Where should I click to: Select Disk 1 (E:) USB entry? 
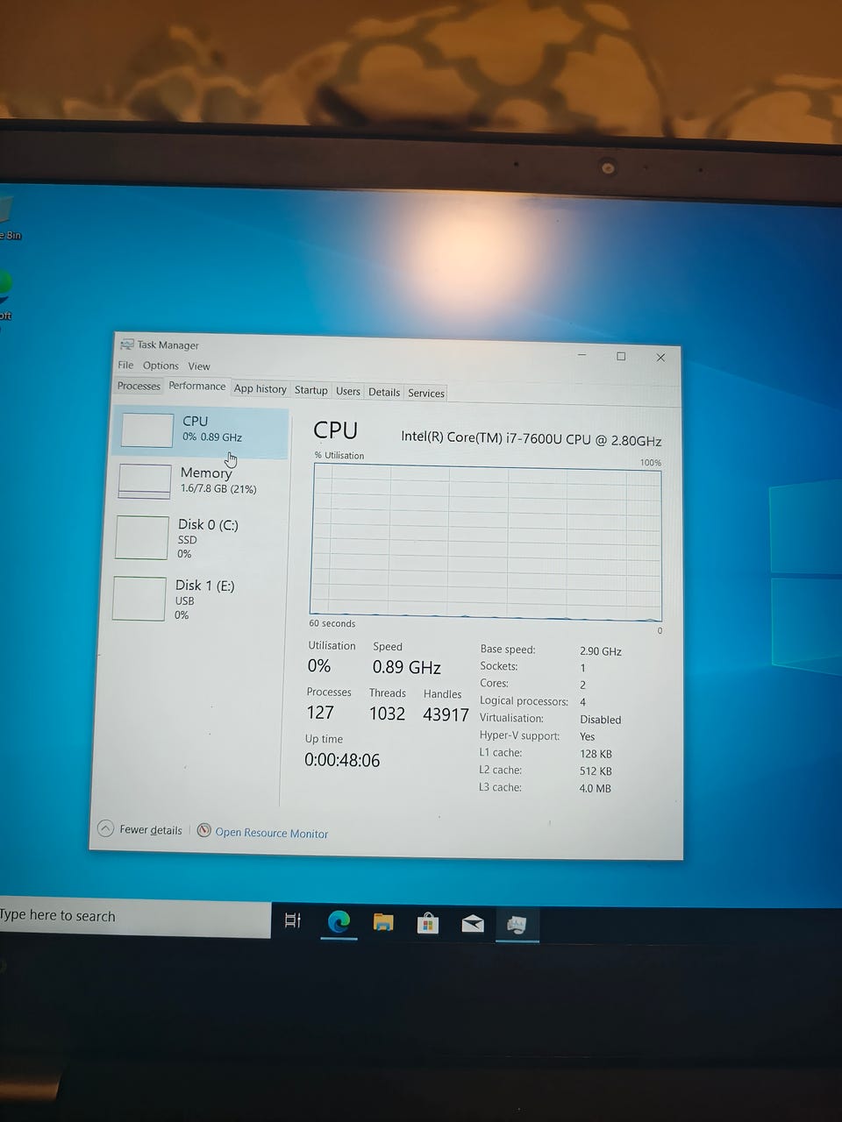pyautogui.click(x=198, y=600)
